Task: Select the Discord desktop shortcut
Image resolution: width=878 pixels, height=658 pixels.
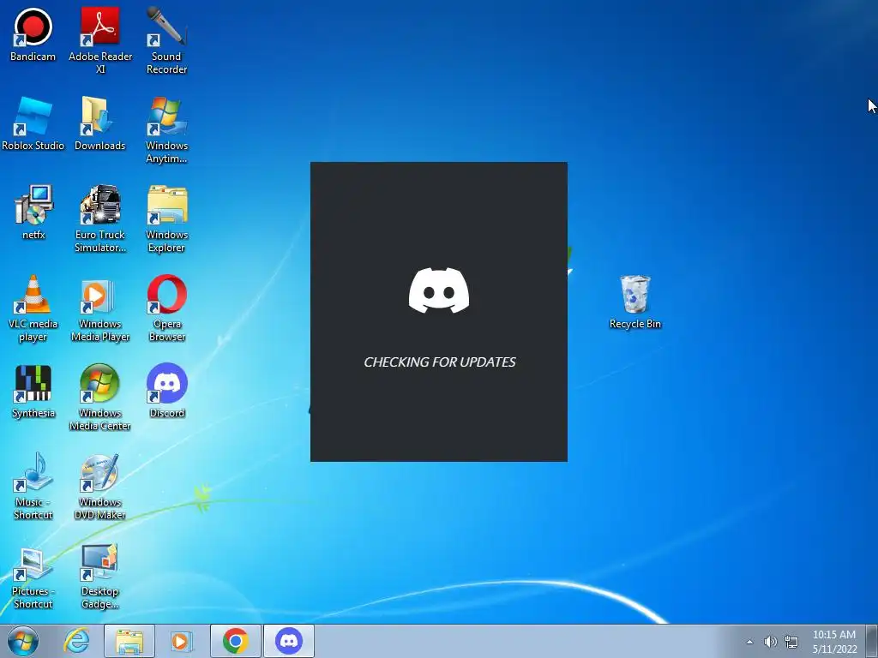Action: 166,391
